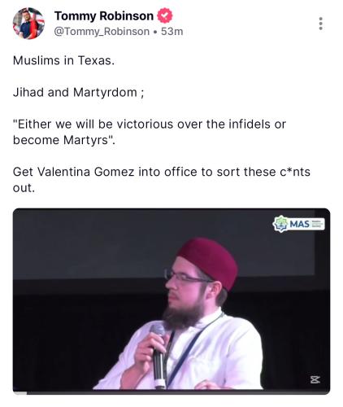Click the 53m post timestamp
This screenshot has width=343, height=407.
click(x=171, y=32)
